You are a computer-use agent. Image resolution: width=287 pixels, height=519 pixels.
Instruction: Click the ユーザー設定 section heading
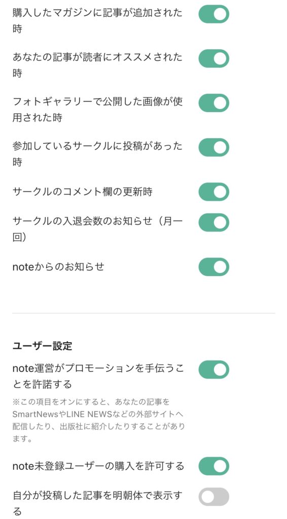(x=43, y=346)
